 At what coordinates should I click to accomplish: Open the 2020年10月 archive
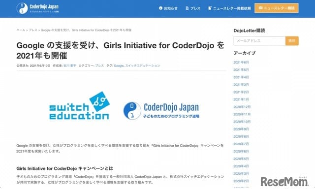point(242,122)
